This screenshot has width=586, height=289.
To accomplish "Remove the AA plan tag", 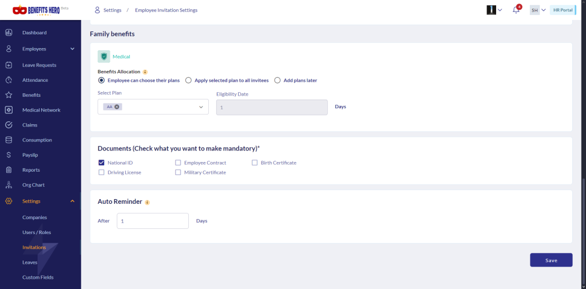I will [x=117, y=107].
